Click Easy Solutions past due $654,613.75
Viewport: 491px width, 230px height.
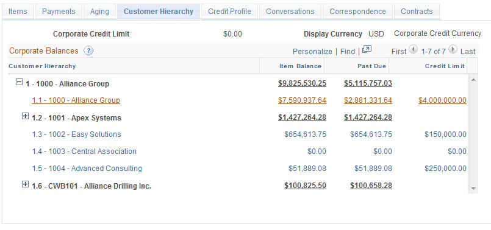371,134
